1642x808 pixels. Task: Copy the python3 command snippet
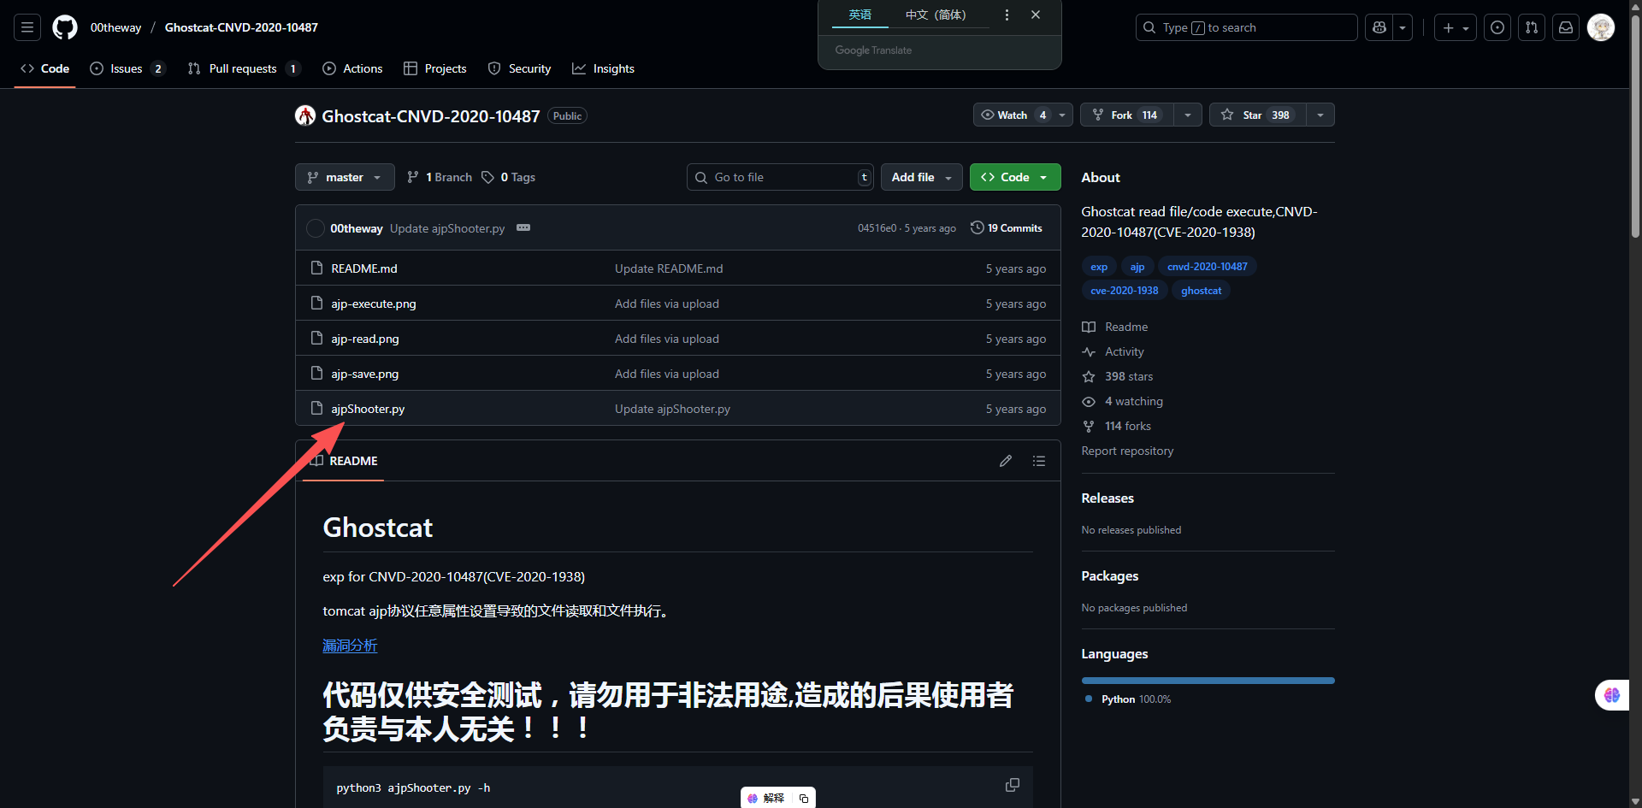coord(1012,785)
